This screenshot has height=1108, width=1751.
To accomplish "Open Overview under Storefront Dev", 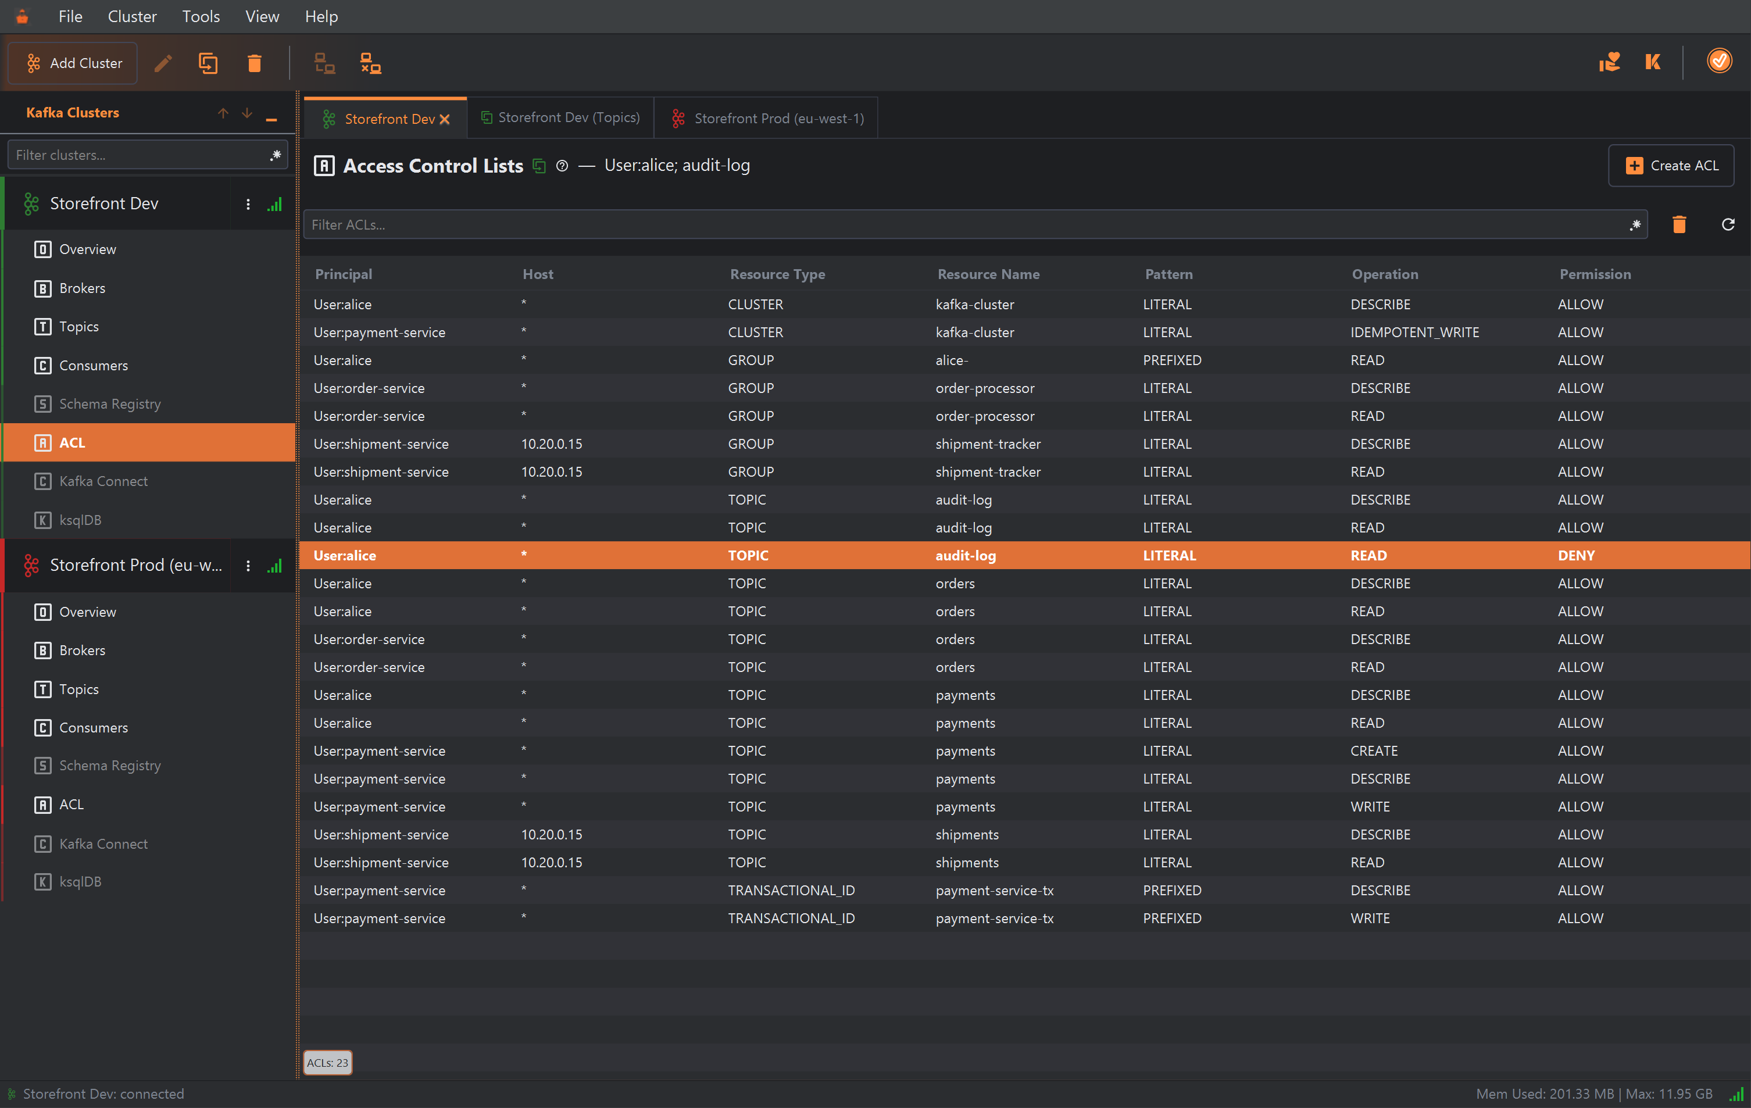I will [x=149, y=249].
